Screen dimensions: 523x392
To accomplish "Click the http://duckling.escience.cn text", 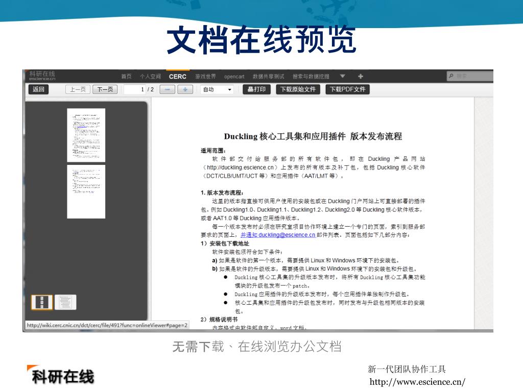I will click(x=240, y=167).
